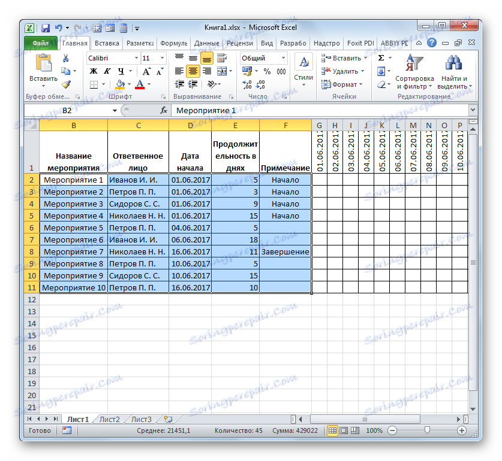Open the Лист3 sheet tab
Screen dimensions: 502x461
pos(141,419)
